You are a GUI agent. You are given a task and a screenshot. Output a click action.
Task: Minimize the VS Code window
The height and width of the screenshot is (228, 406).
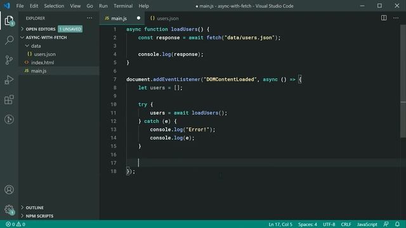click(x=362, y=6)
